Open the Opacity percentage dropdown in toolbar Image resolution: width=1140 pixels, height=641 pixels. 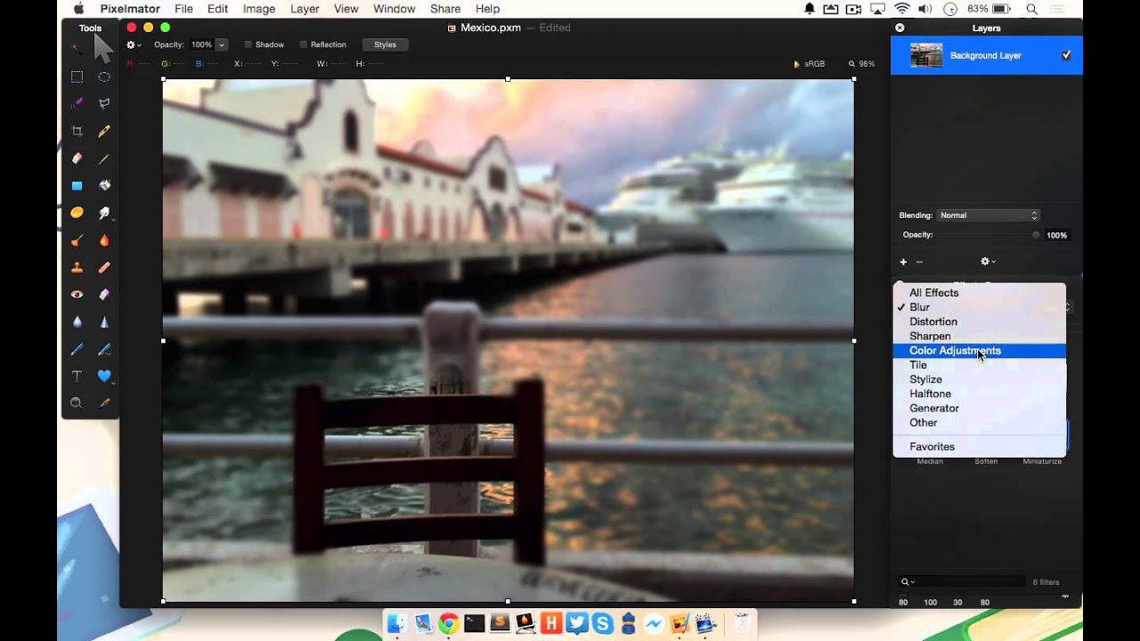(222, 45)
